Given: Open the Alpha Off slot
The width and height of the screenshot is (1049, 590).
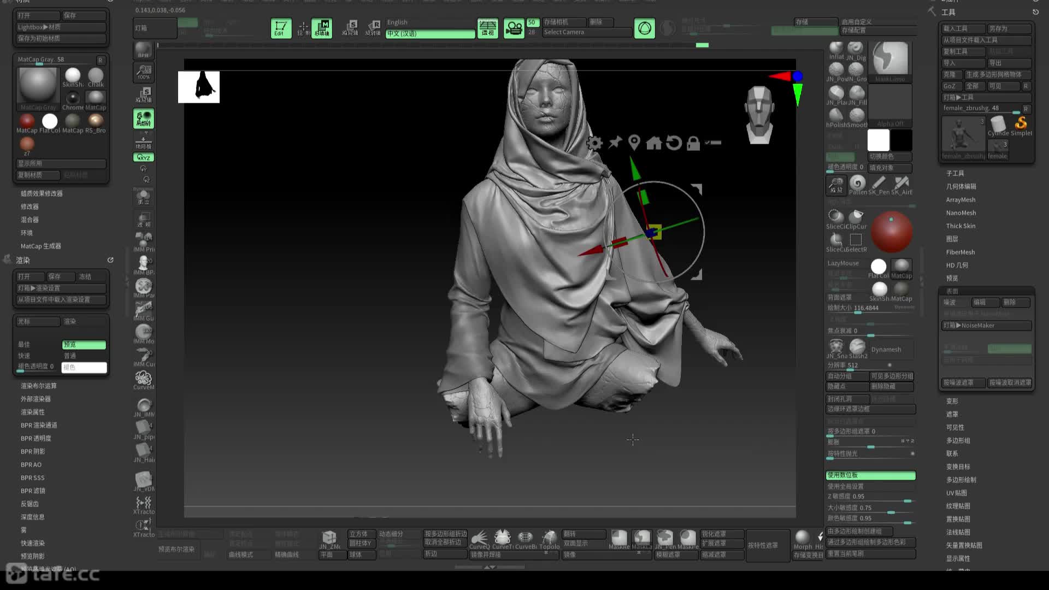Looking at the screenshot, I should 890,107.
